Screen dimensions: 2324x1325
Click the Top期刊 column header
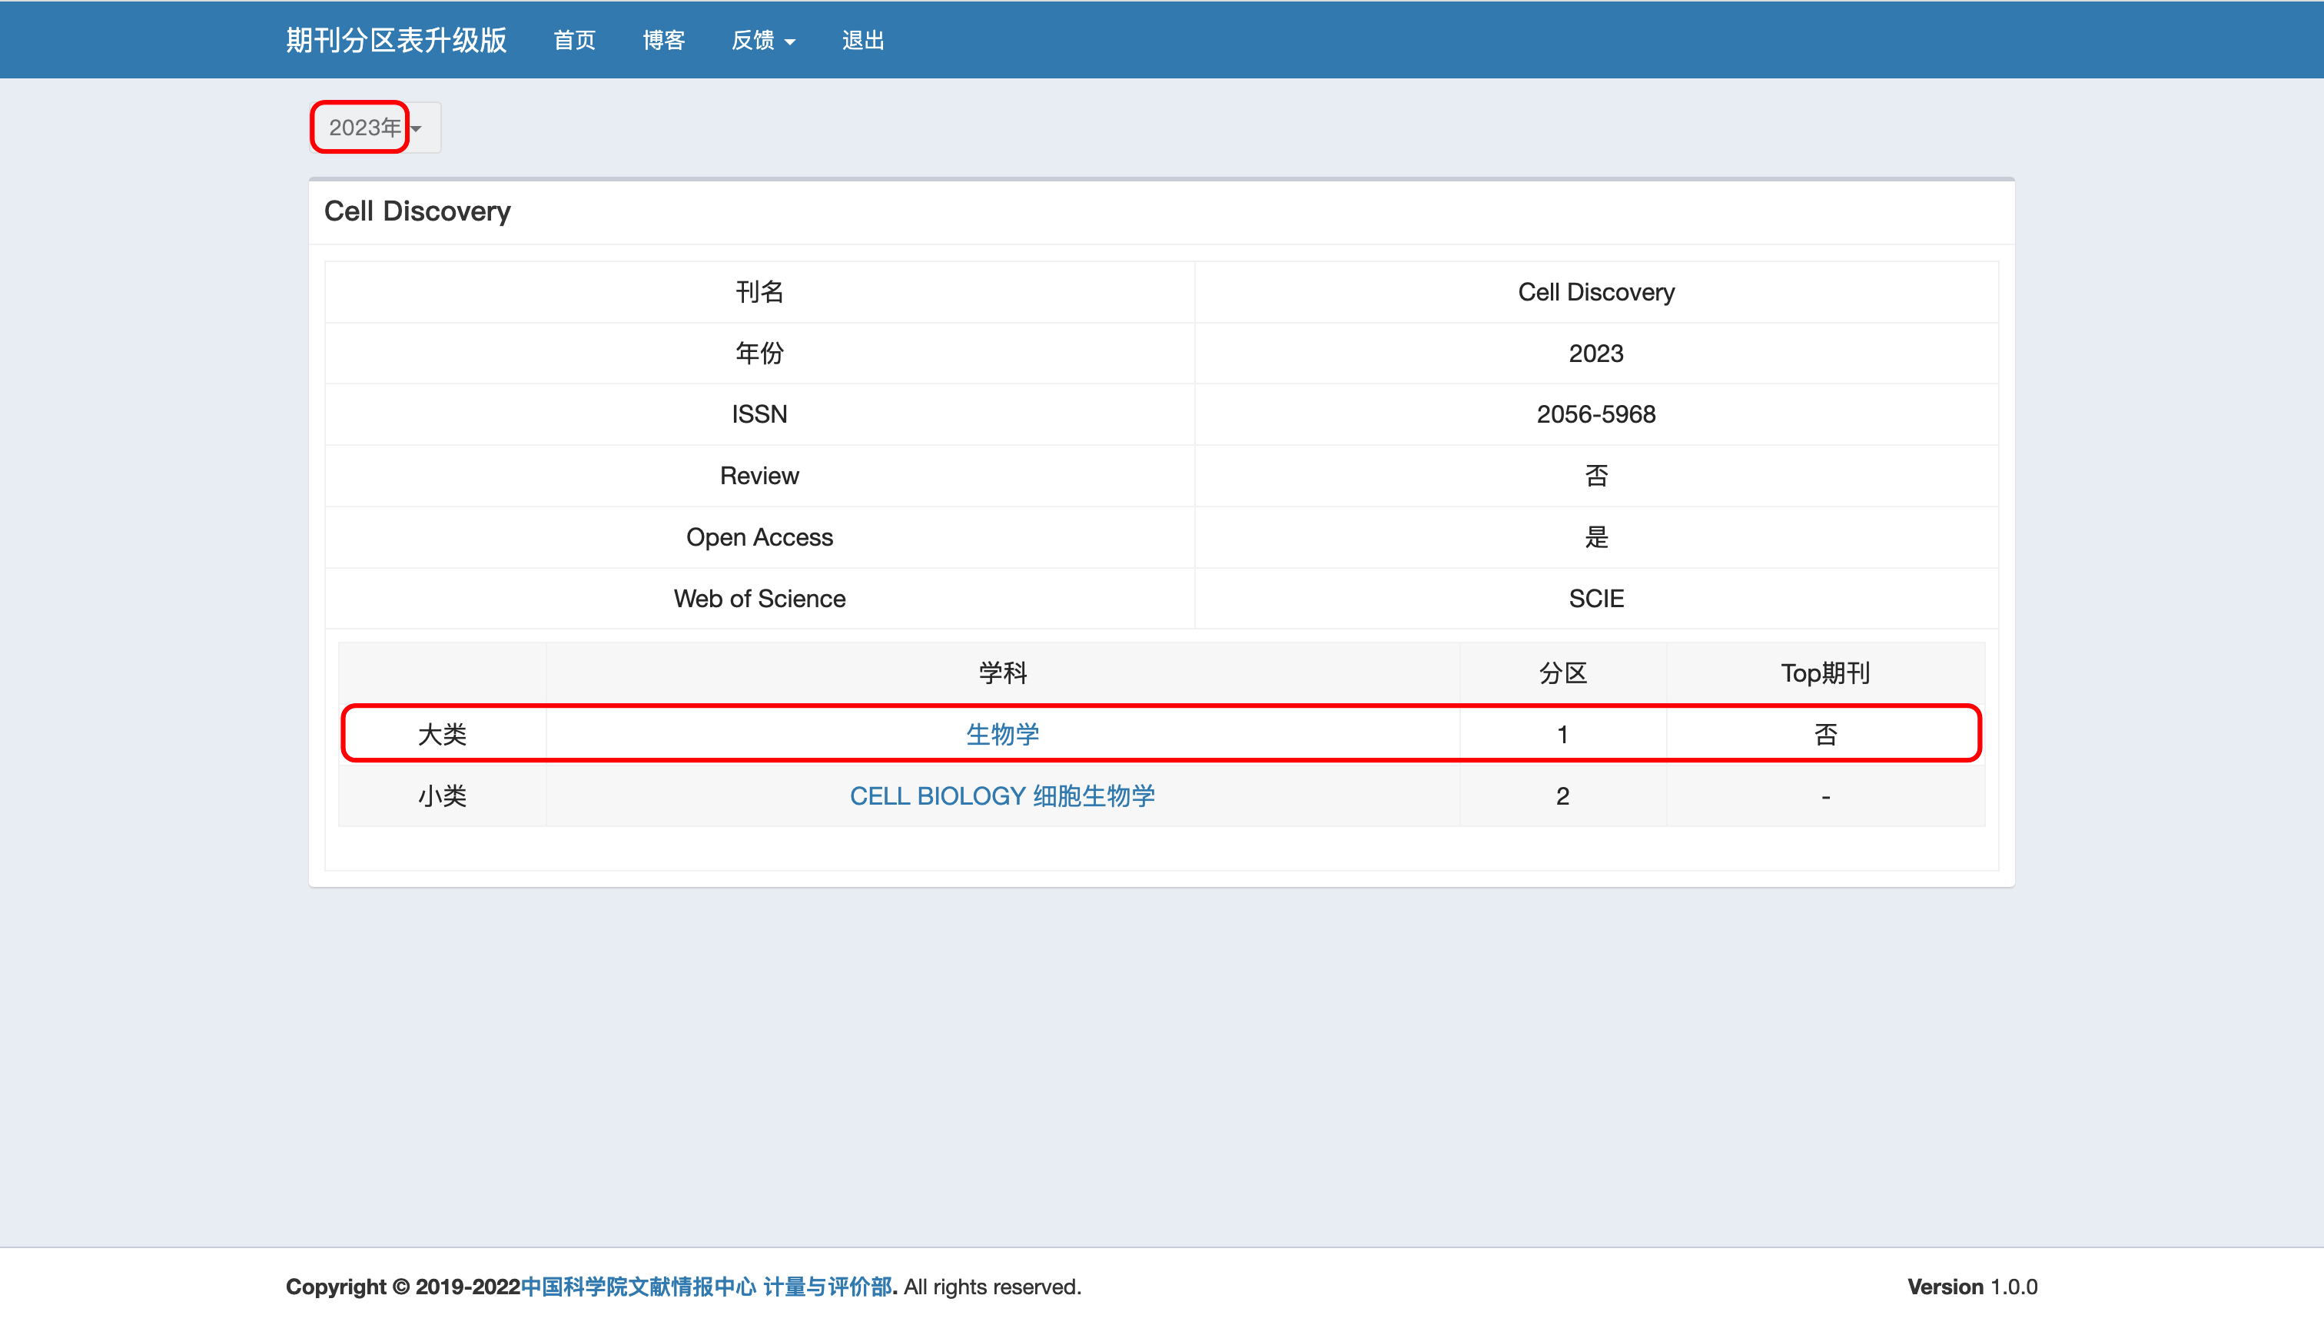tap(1824, 673)
